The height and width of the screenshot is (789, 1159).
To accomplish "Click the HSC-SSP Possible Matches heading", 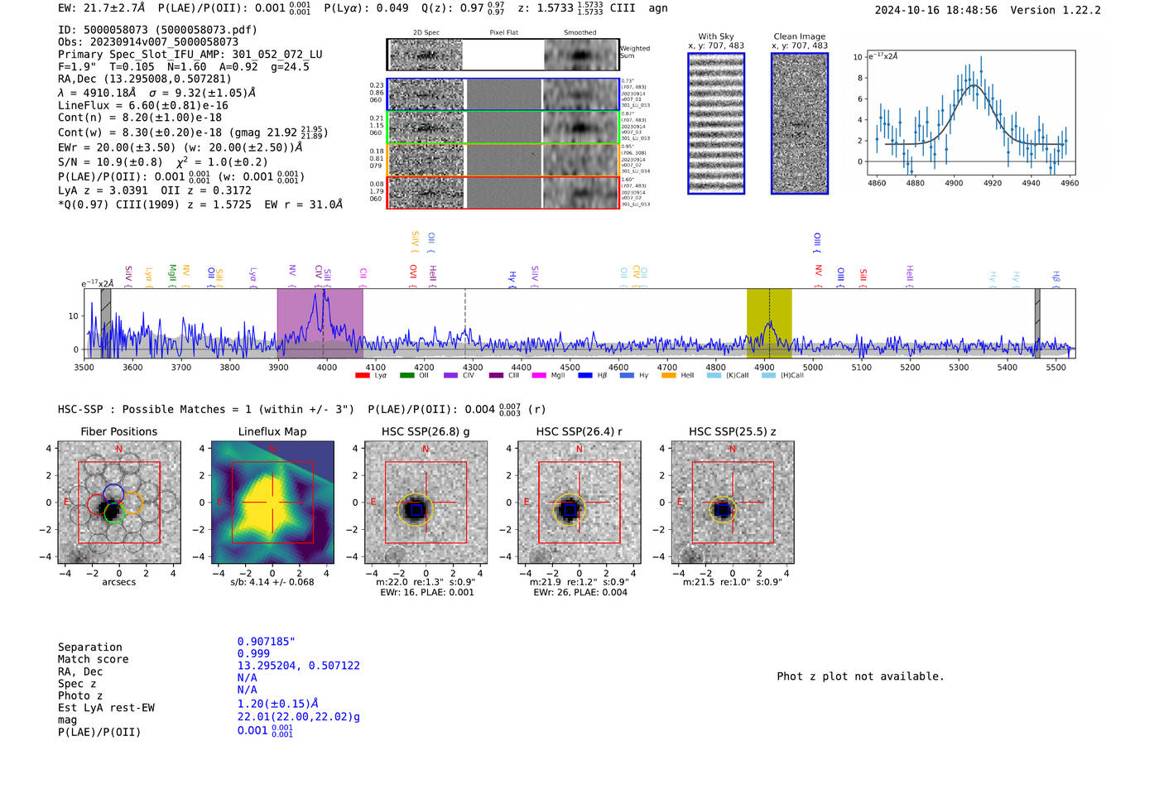I will (x=206, y=409).
